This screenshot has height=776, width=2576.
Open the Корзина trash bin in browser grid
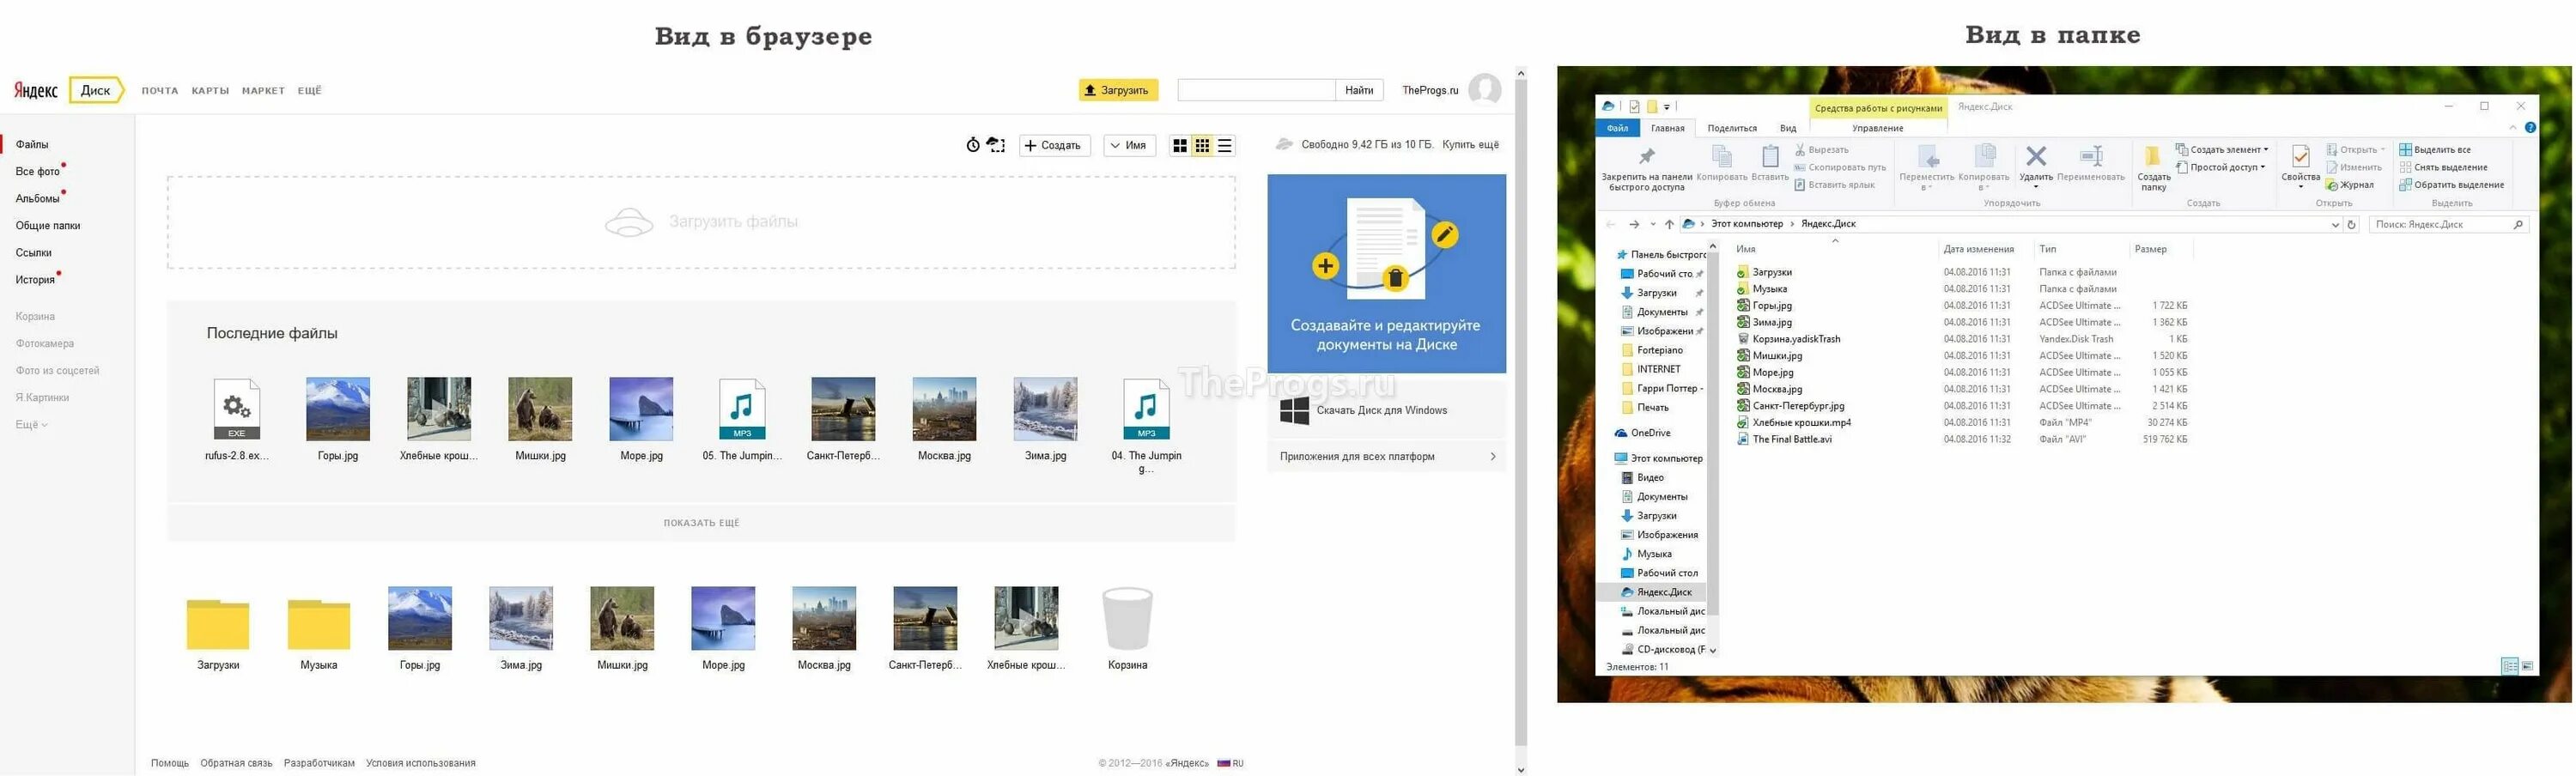click(1127, 628)
